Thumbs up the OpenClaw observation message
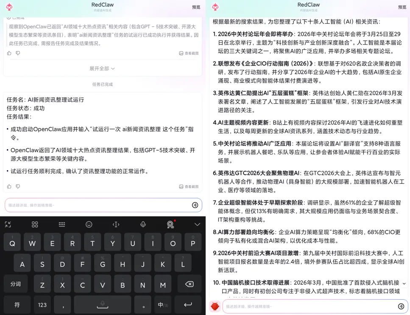Image resolution: width=410 pixels, height=315 pixels. [x=9, y=53]
